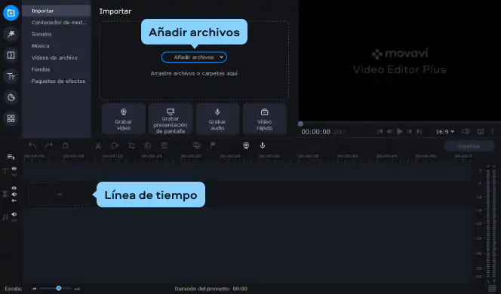The height and width of the screenshot is (294, 501).
Task: Expand the Añadir archivos dropdown arrow
Action: [221, 57]
